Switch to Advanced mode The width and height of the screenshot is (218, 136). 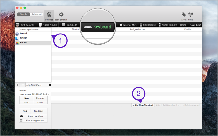pos(36,14)
